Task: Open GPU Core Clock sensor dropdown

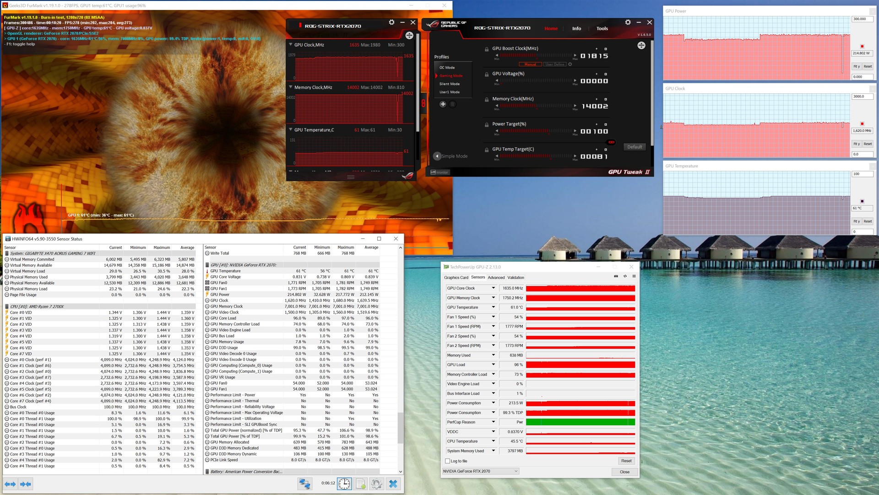Action: click(x=494, y=288)
